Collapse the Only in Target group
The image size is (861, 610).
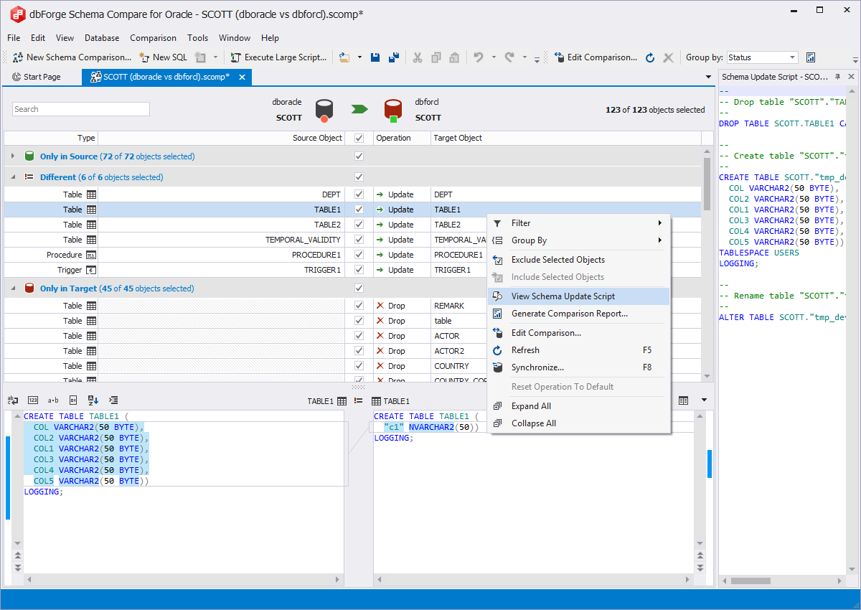(13, 288)
